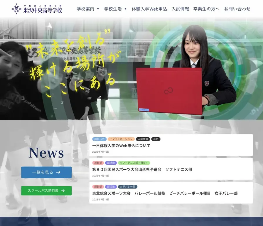The width and height of the screenshot is (263, 226).
Task: Open news 一日体験入学のWeb申込について
Action: click(121, 146)
